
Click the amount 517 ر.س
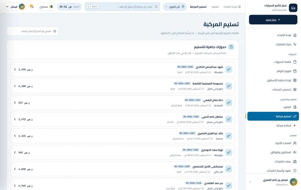click(24, 103)
